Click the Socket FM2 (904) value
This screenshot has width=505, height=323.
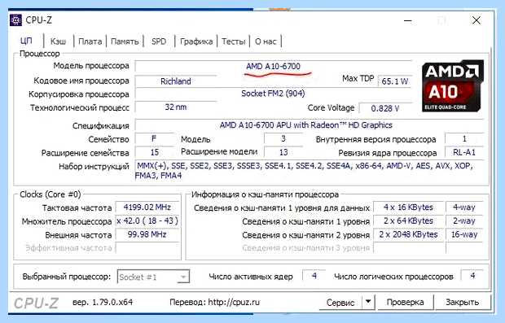point(273,94)
